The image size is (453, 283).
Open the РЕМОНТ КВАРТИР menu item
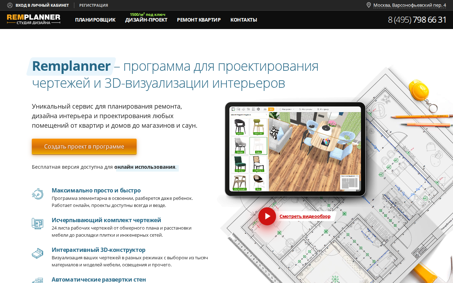pos(199,20)
